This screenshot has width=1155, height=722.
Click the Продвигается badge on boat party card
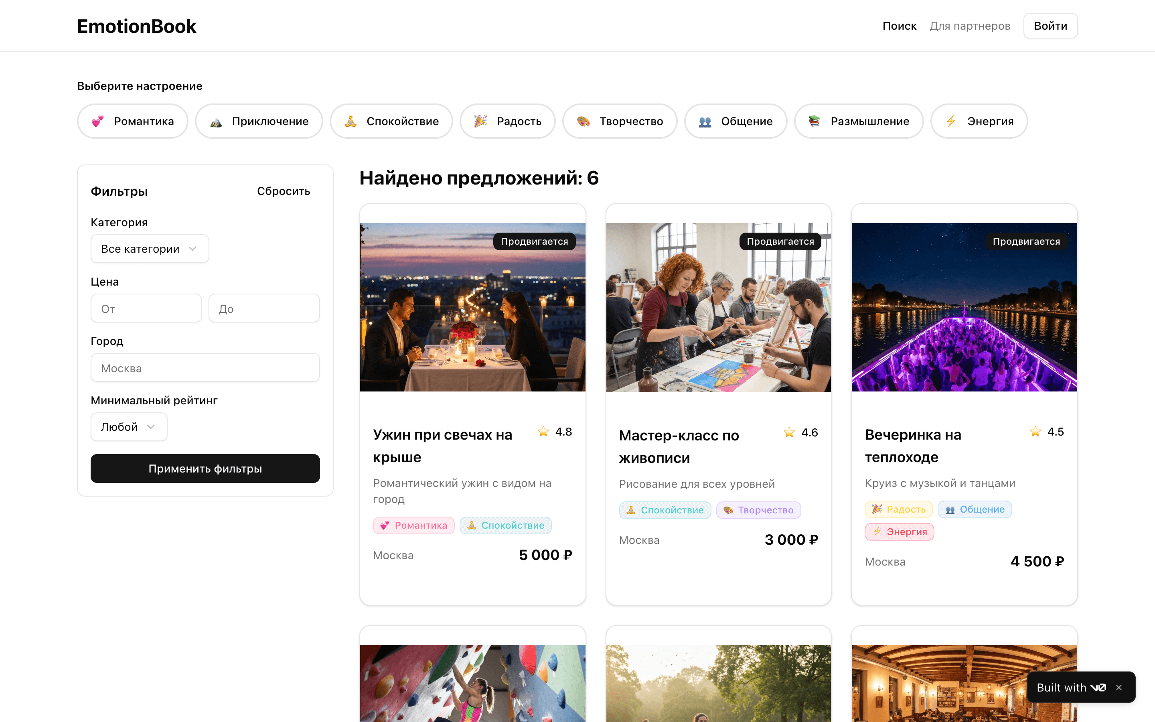(1026, 241)
